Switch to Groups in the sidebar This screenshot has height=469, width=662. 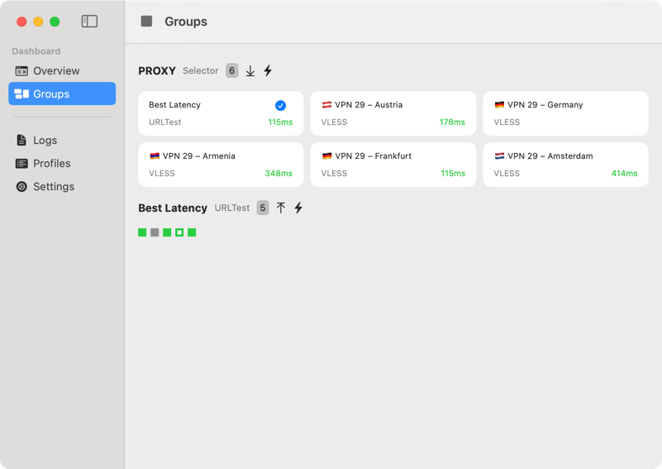click(62, 94)
